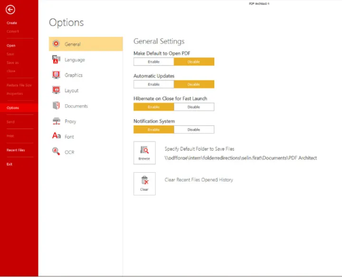342x277 pixels.
Task: Enable Notification System
Action: coord(153,129)
